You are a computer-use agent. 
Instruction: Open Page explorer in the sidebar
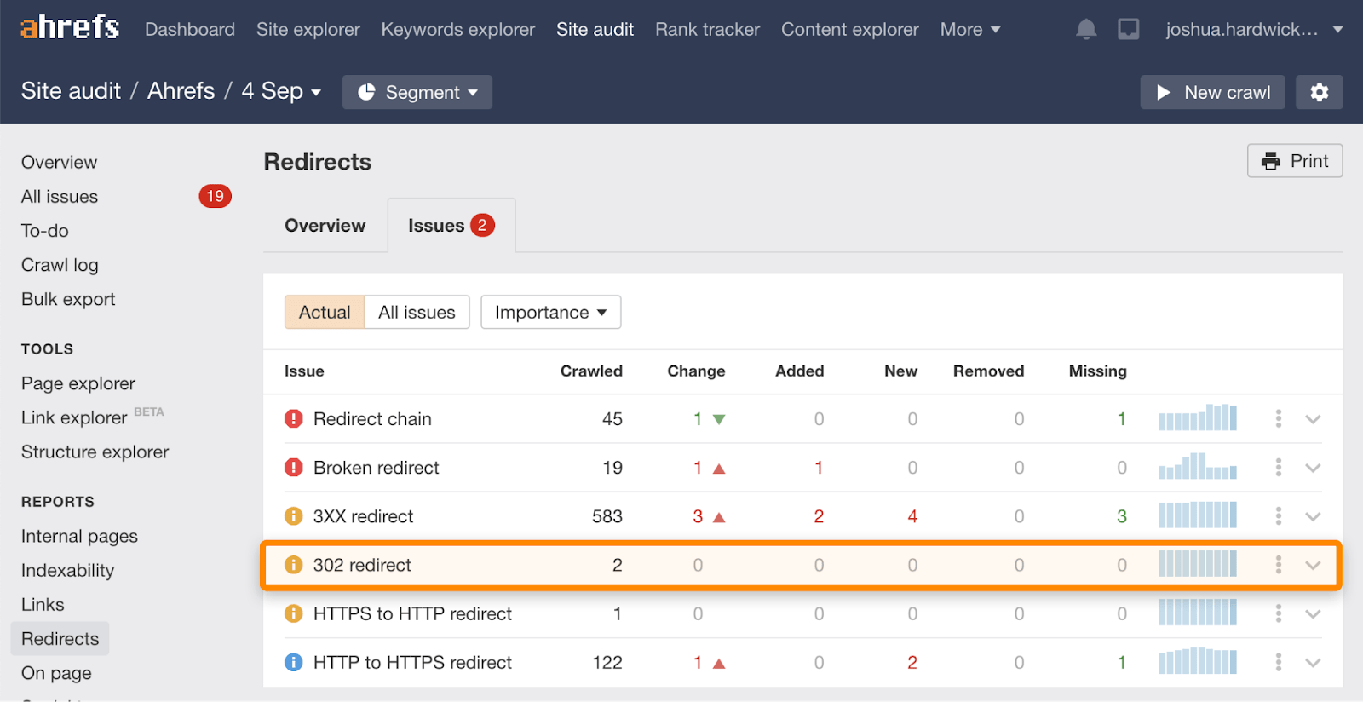pyautogui.click(x=78, y=383)
